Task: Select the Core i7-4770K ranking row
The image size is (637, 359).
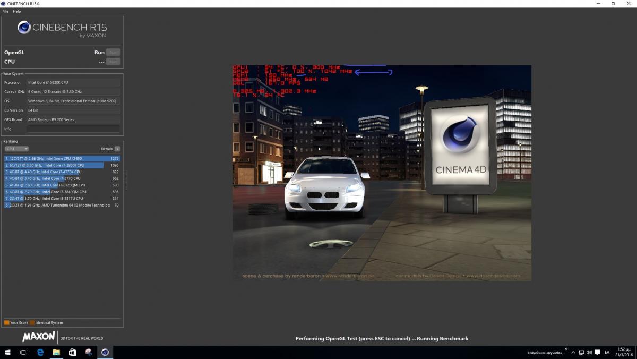Action: click(62, 172)
